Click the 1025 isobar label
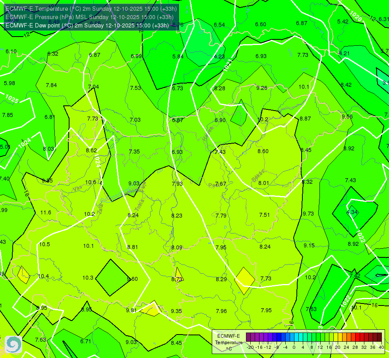 point(12,99)
